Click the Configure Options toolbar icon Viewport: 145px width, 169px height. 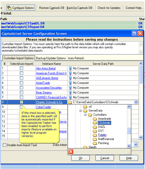pyautogui.click(x=9, y=8)
